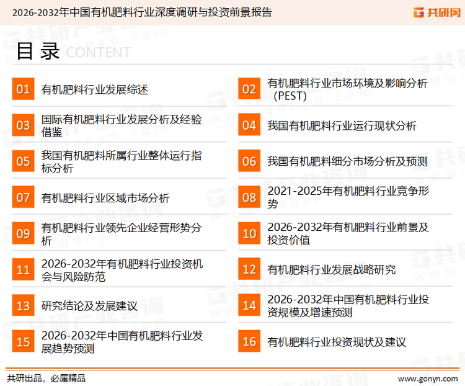Click the orange 11 number box
The width and height of the screenshot is (465, 386).
(23, 269)
